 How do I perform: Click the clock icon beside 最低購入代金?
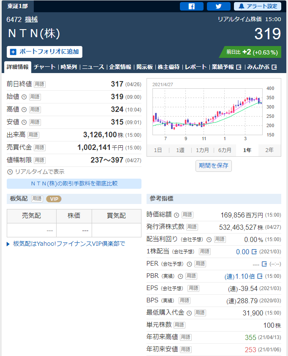(x=189, y=313)
